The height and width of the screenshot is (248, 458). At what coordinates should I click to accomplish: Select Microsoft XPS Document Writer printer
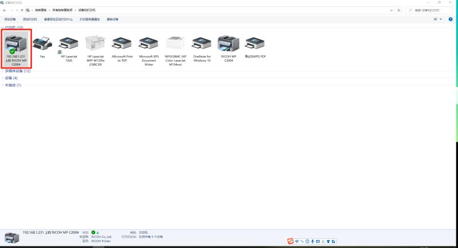coord(149,51)
